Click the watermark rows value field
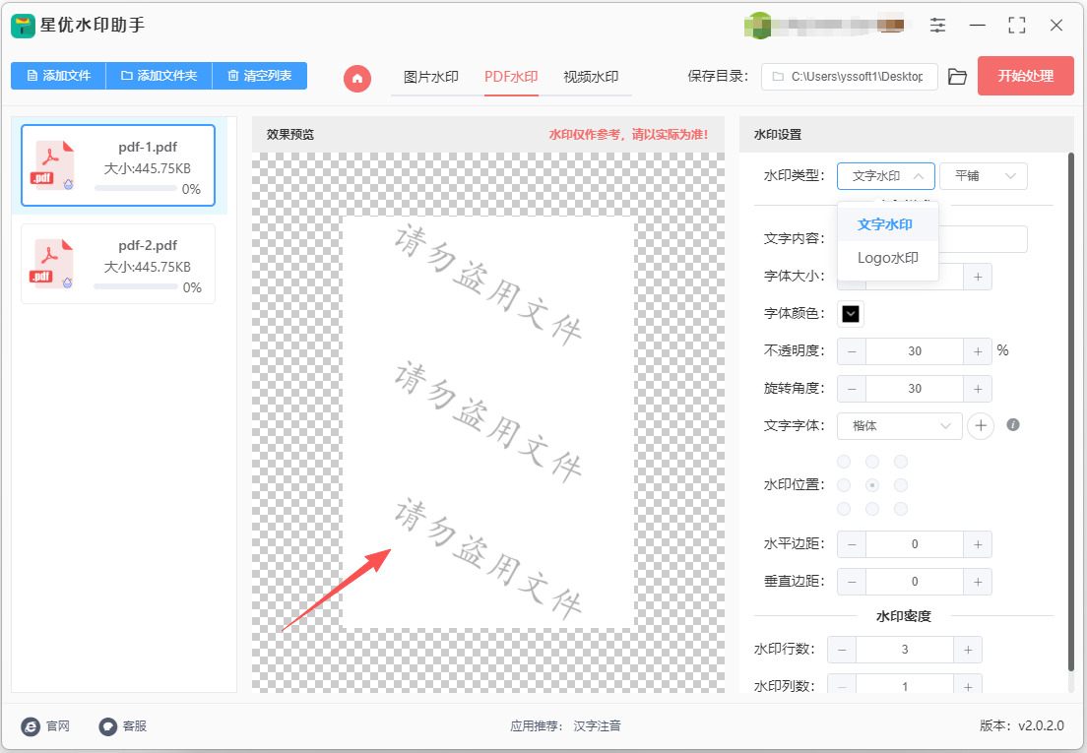1087x753 pixels. pos(905,650)
